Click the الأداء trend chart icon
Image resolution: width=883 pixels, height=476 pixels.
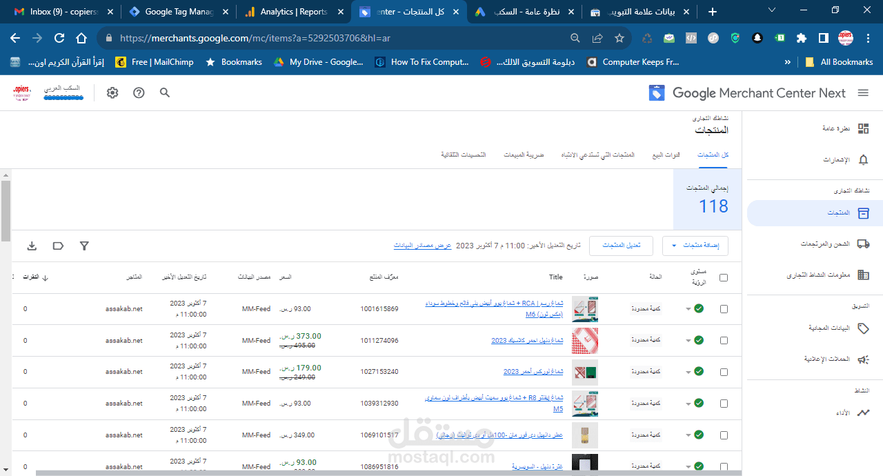[863, 413]
